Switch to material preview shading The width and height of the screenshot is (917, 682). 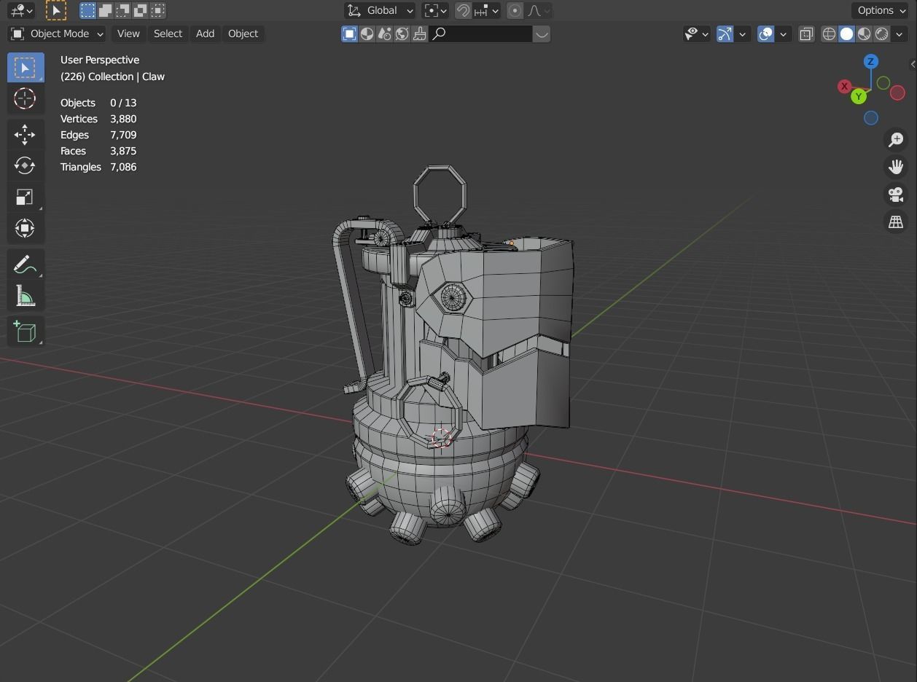tap(864, 34)
